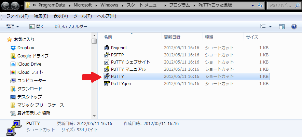Open the recent pages dropdown beside Forward
This screenshot has width=302, height=137.
[x=22, y=6]
